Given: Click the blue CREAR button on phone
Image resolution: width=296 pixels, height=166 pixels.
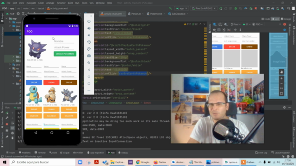Looking at the screenshot, I should (x=34, y=83).
